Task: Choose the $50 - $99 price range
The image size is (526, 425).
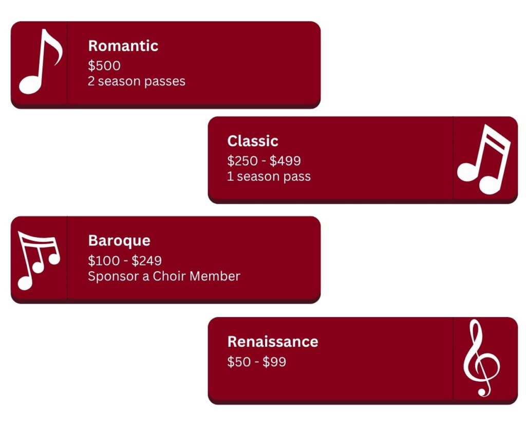Action: [x=257, y=362]
